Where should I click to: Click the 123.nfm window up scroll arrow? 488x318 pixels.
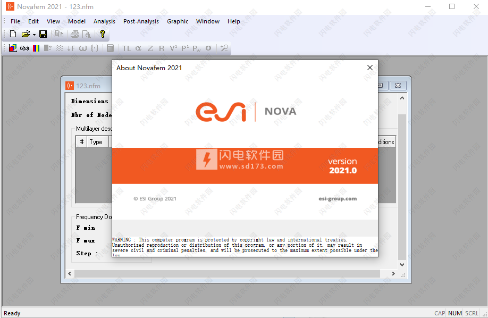point(402,98)
